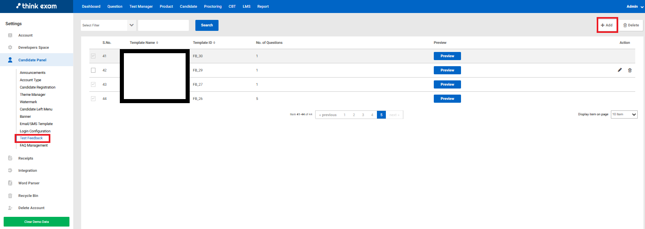
Task: Click the Account building icon in sidebar
Action: [10, 35]
